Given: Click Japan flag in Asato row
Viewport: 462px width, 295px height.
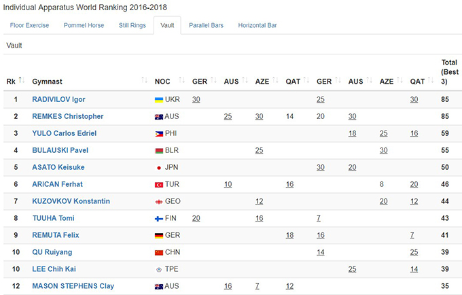Looking at the screenshot, I should pos(159,167).
